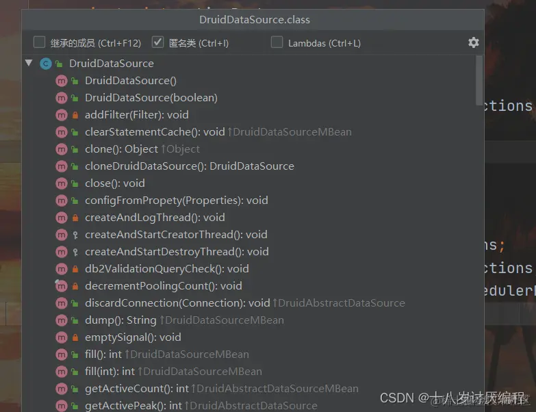Select emptySignal(): void method
This screenshot has width=536, height=412.
[x=133, y=337]
